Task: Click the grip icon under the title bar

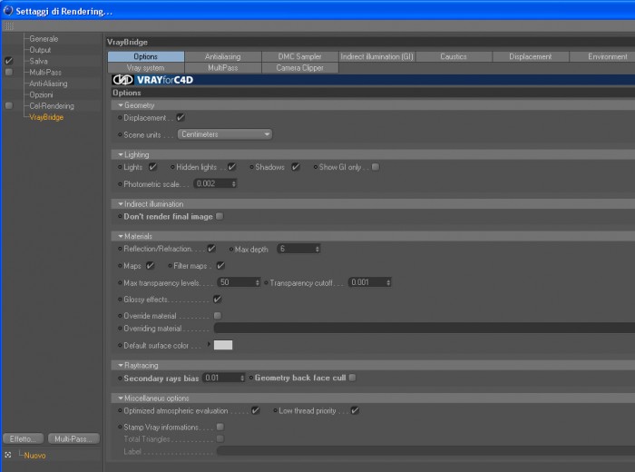Action: [9, 26]
